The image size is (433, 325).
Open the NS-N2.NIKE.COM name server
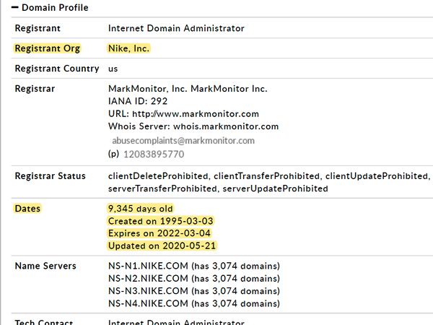[x=148, y=279]
